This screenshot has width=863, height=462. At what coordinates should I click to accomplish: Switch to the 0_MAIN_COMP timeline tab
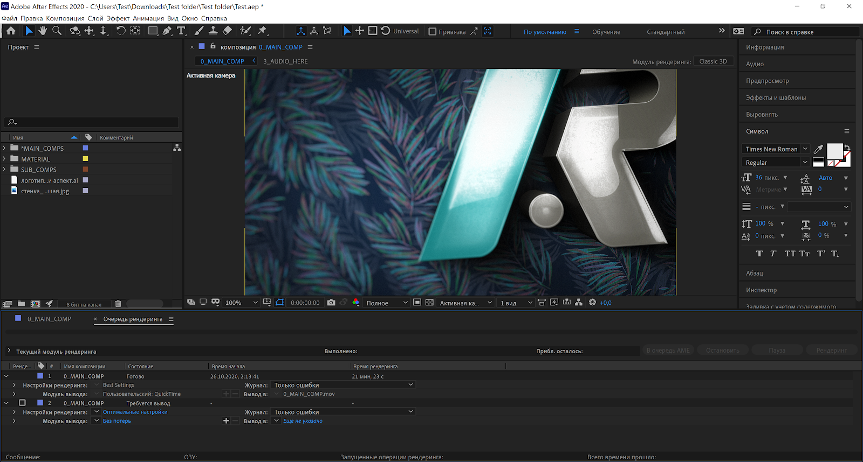coord(49,319)
